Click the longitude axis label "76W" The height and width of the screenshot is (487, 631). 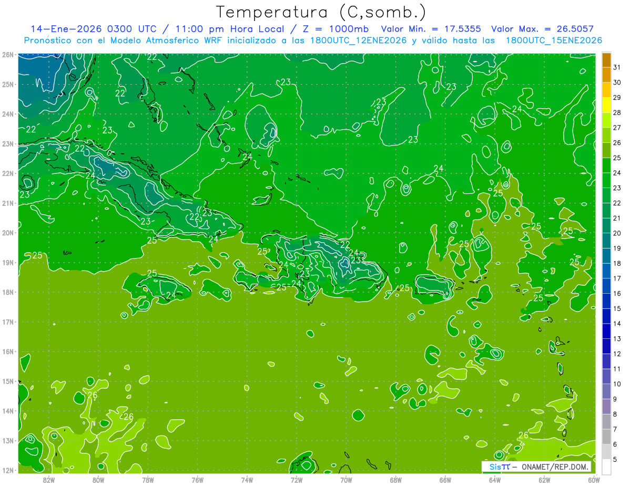click(x=197, y=479)
